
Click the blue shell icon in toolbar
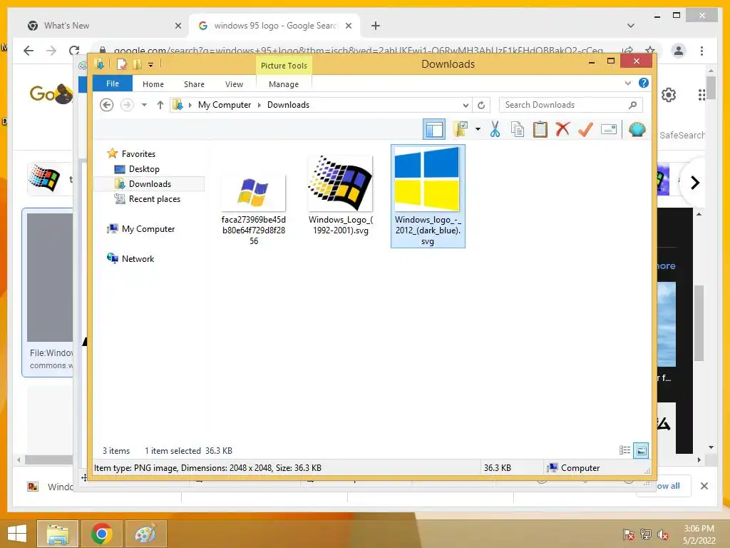637,129
